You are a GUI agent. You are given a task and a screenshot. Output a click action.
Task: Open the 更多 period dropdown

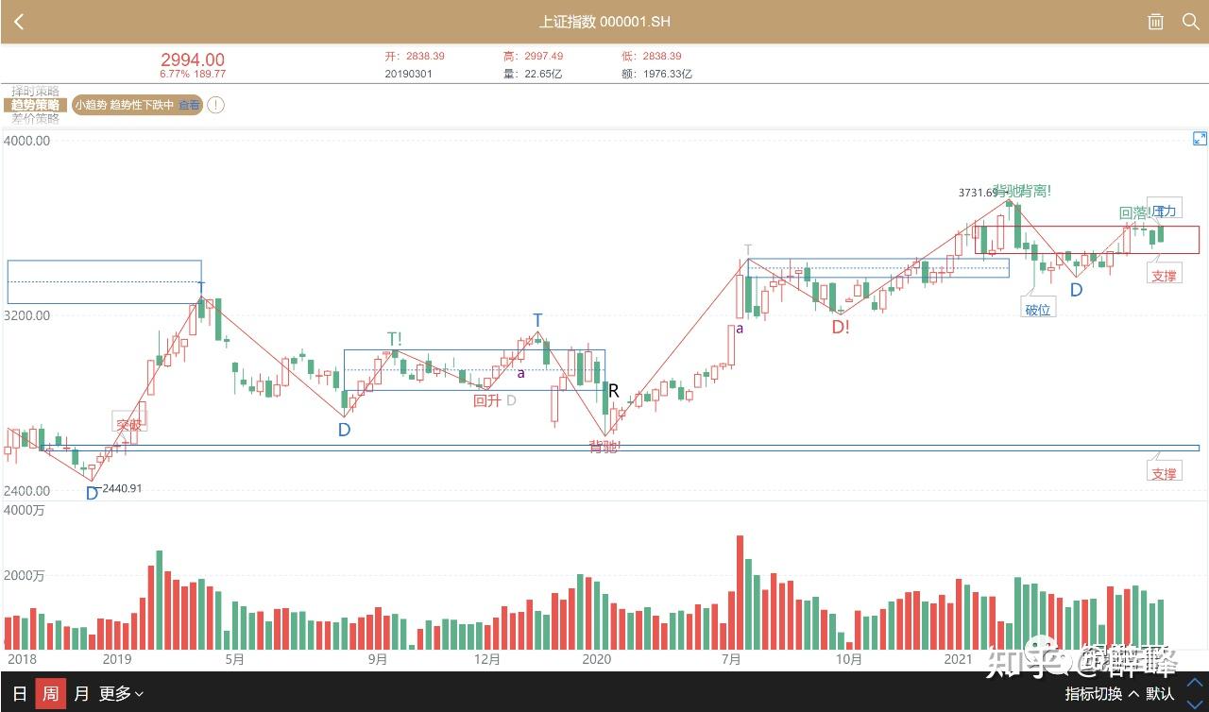[x=121, y=694]
